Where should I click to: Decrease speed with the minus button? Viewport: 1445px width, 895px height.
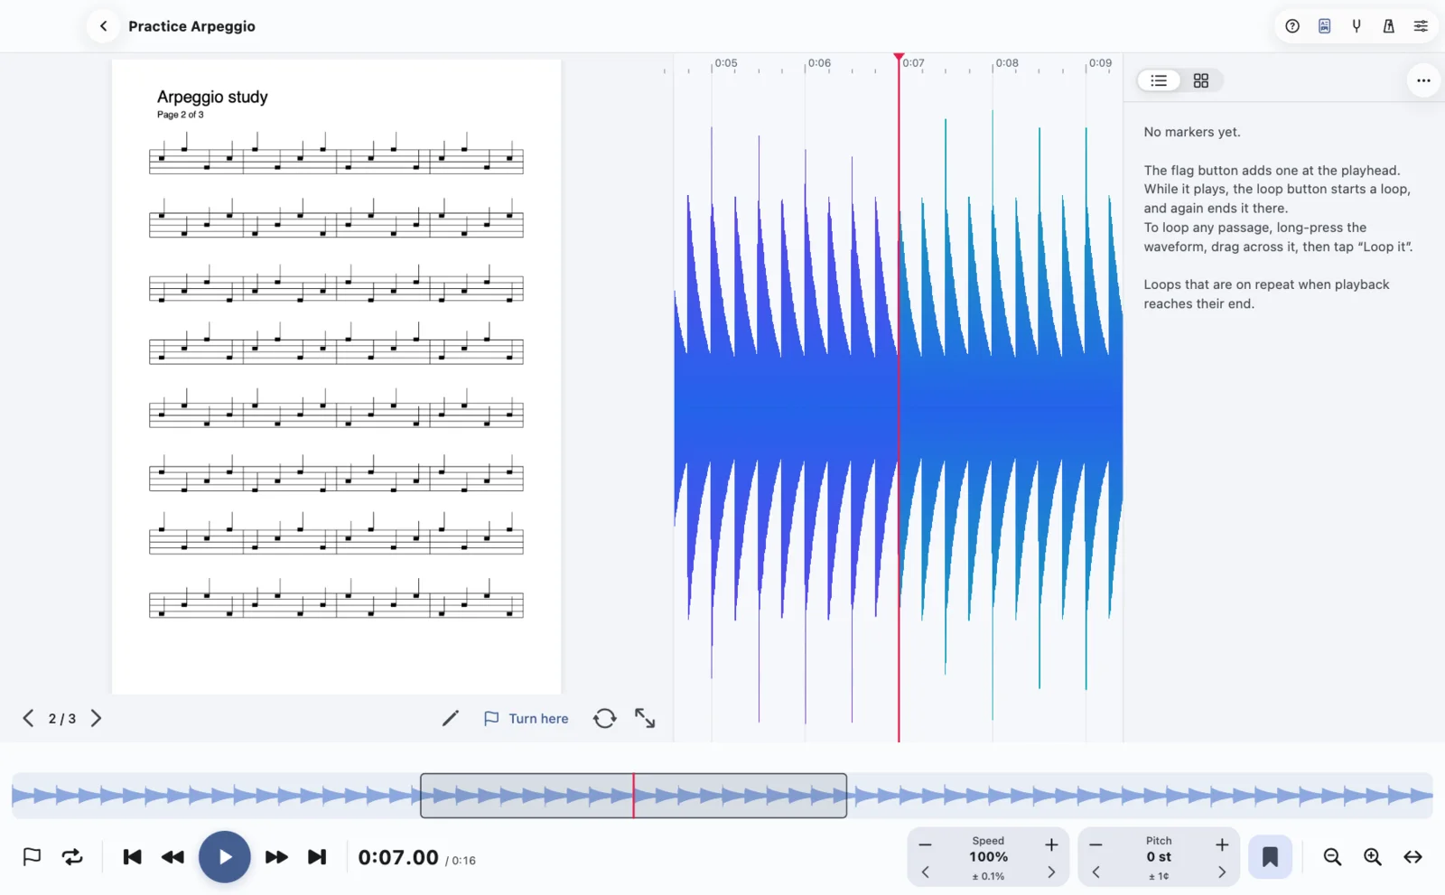(x=925, y=845)
